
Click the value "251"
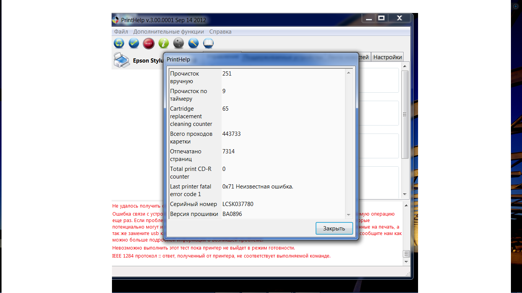tap(227, 74)
